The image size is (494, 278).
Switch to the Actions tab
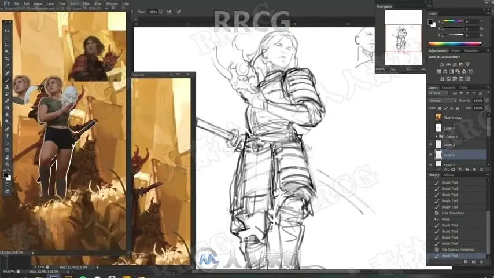(x=449, y=175)
